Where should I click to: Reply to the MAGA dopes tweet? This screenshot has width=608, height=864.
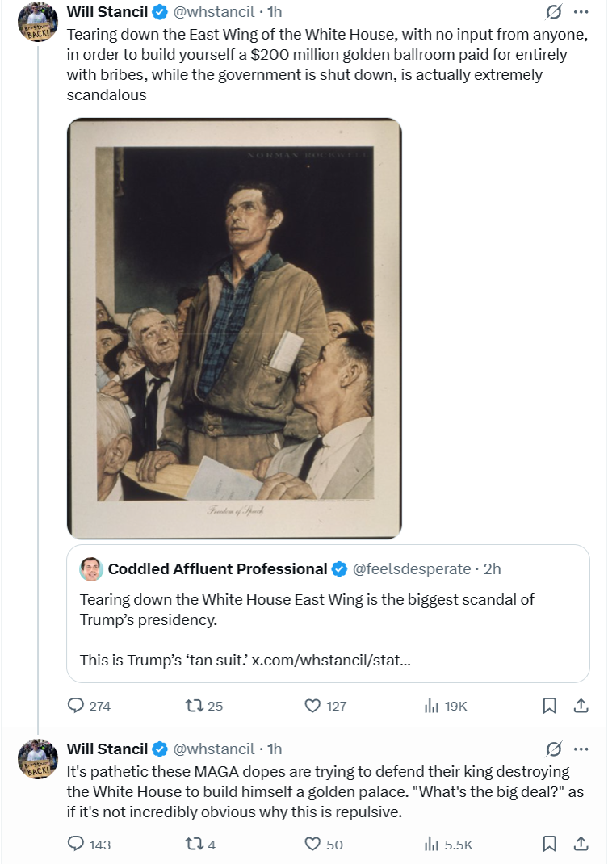(76, 845)
